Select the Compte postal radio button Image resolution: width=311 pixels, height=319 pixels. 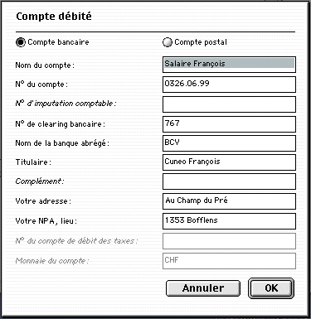168,42
